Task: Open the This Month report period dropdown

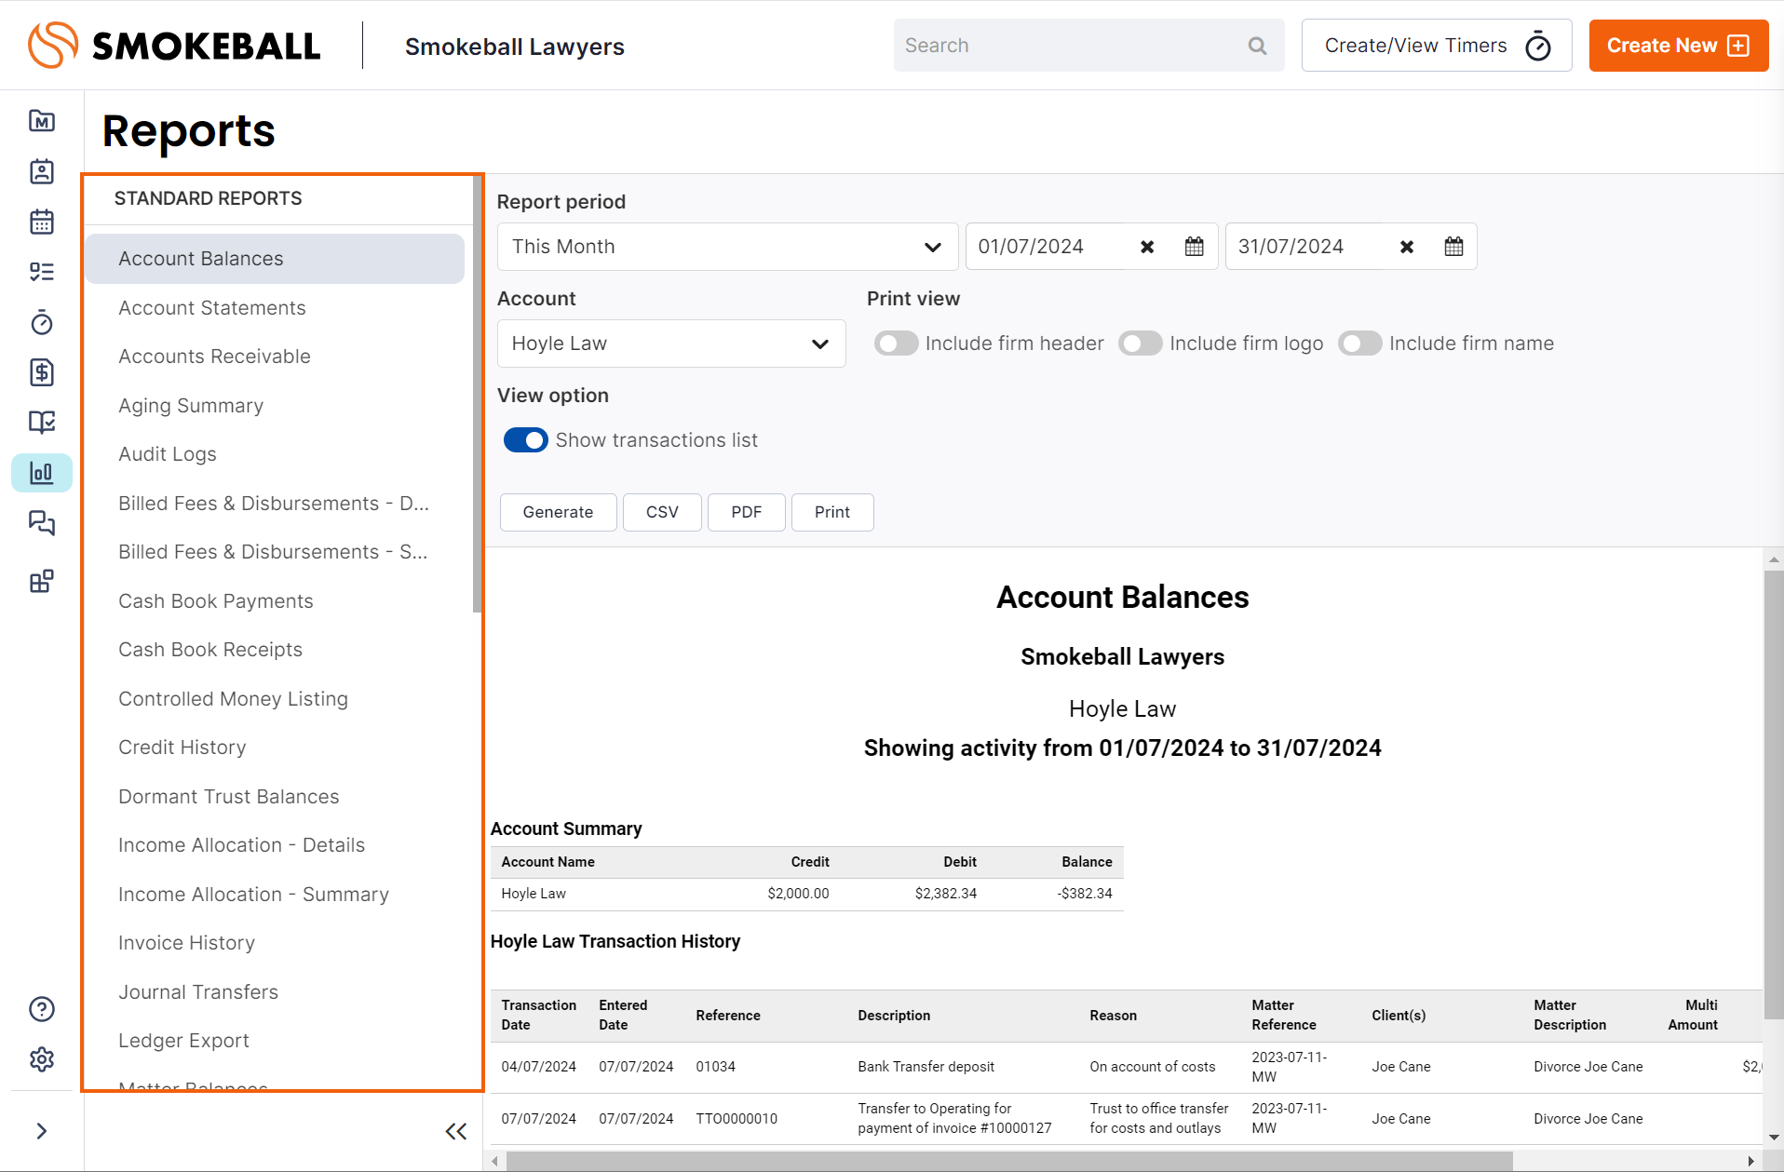Action: point(728,247)
